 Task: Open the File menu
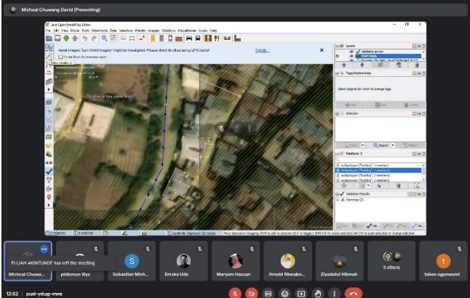48,31
